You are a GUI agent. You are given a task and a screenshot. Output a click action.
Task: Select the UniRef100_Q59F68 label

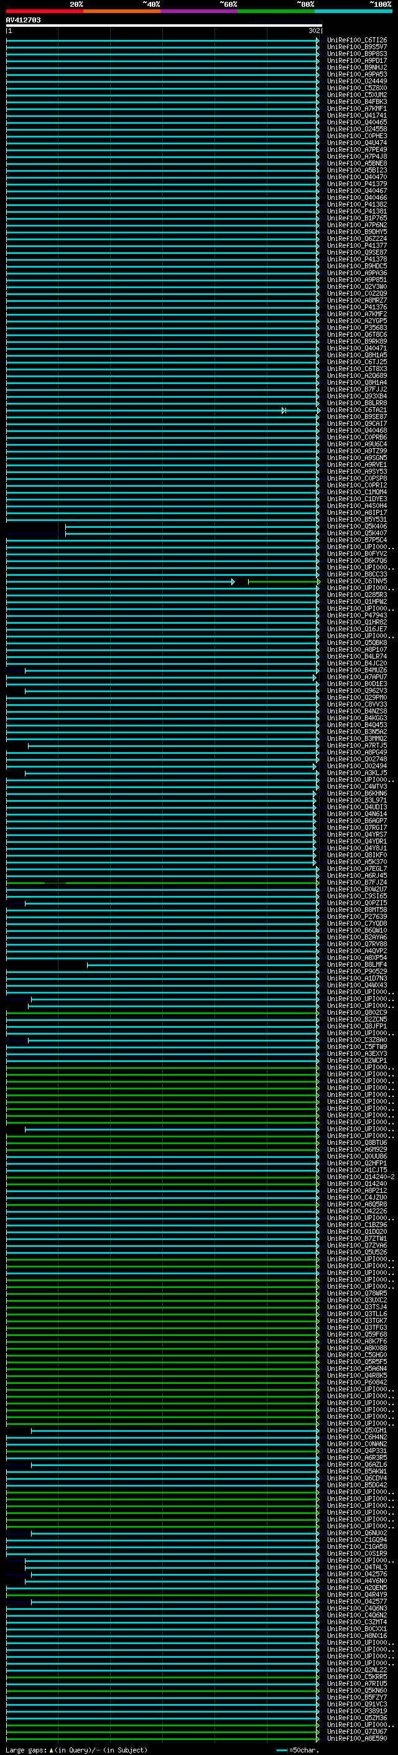click(357, 1334)
